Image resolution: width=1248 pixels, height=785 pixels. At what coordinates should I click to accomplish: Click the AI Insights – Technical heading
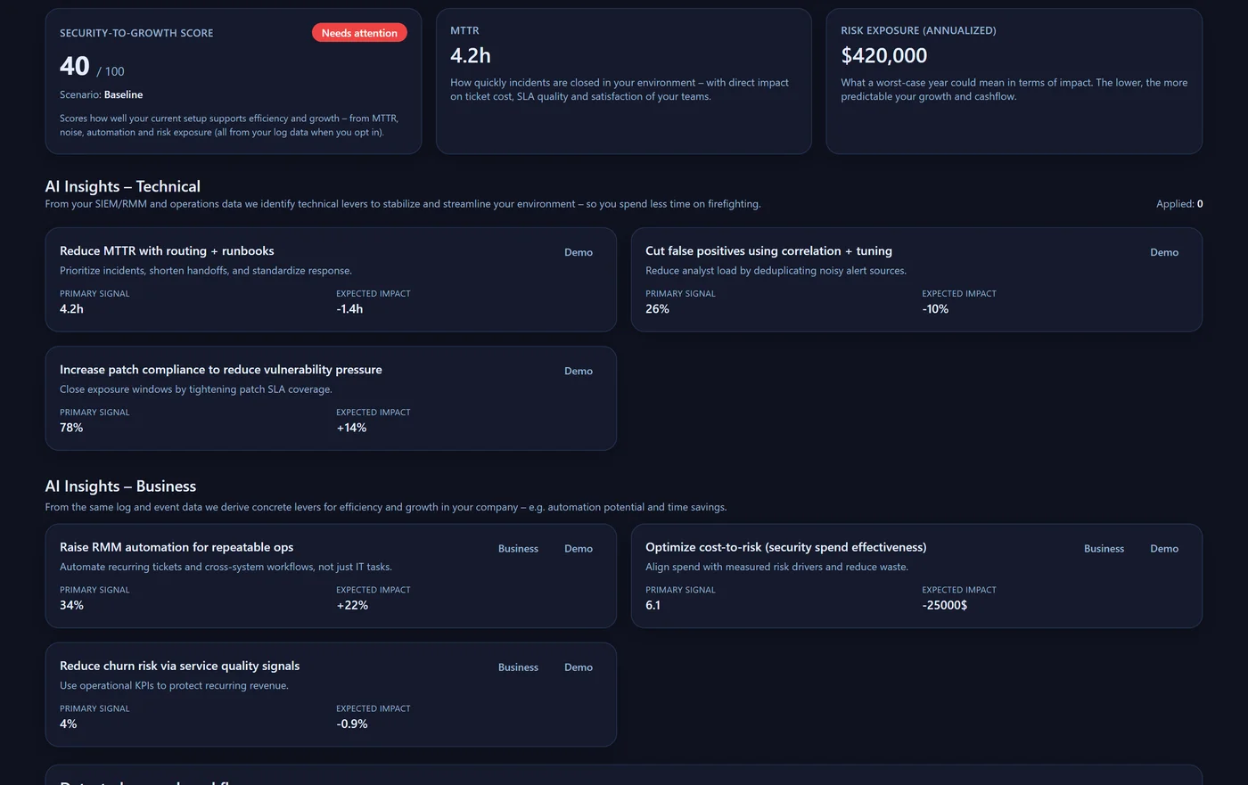point(122,185)
